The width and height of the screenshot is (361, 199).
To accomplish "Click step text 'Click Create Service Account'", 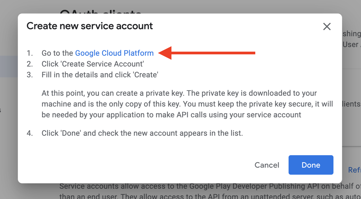I will click(92, 64).
